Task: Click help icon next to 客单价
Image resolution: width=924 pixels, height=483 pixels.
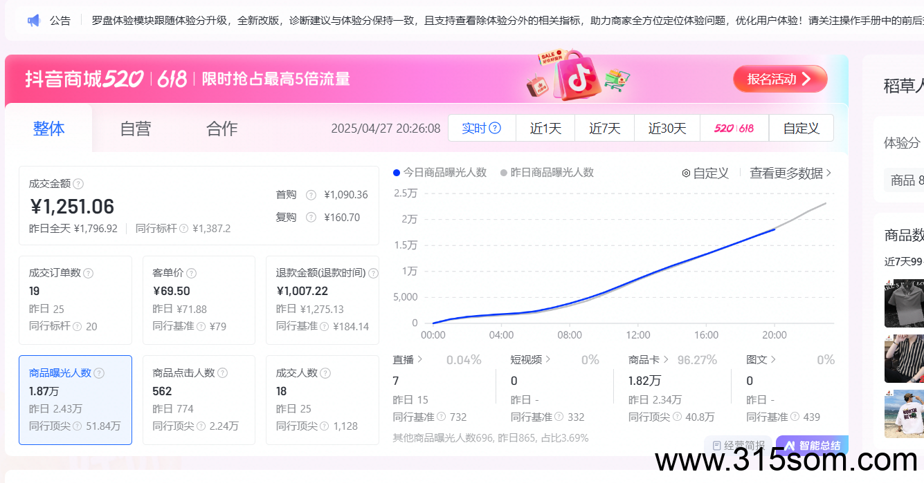Action: click(191, 273)
